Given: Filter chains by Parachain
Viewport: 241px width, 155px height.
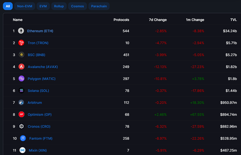Looking at the screenshot, I should (99, 6).
